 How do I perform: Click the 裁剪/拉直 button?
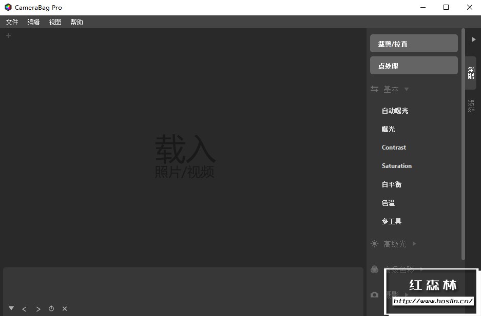[414, 44]
